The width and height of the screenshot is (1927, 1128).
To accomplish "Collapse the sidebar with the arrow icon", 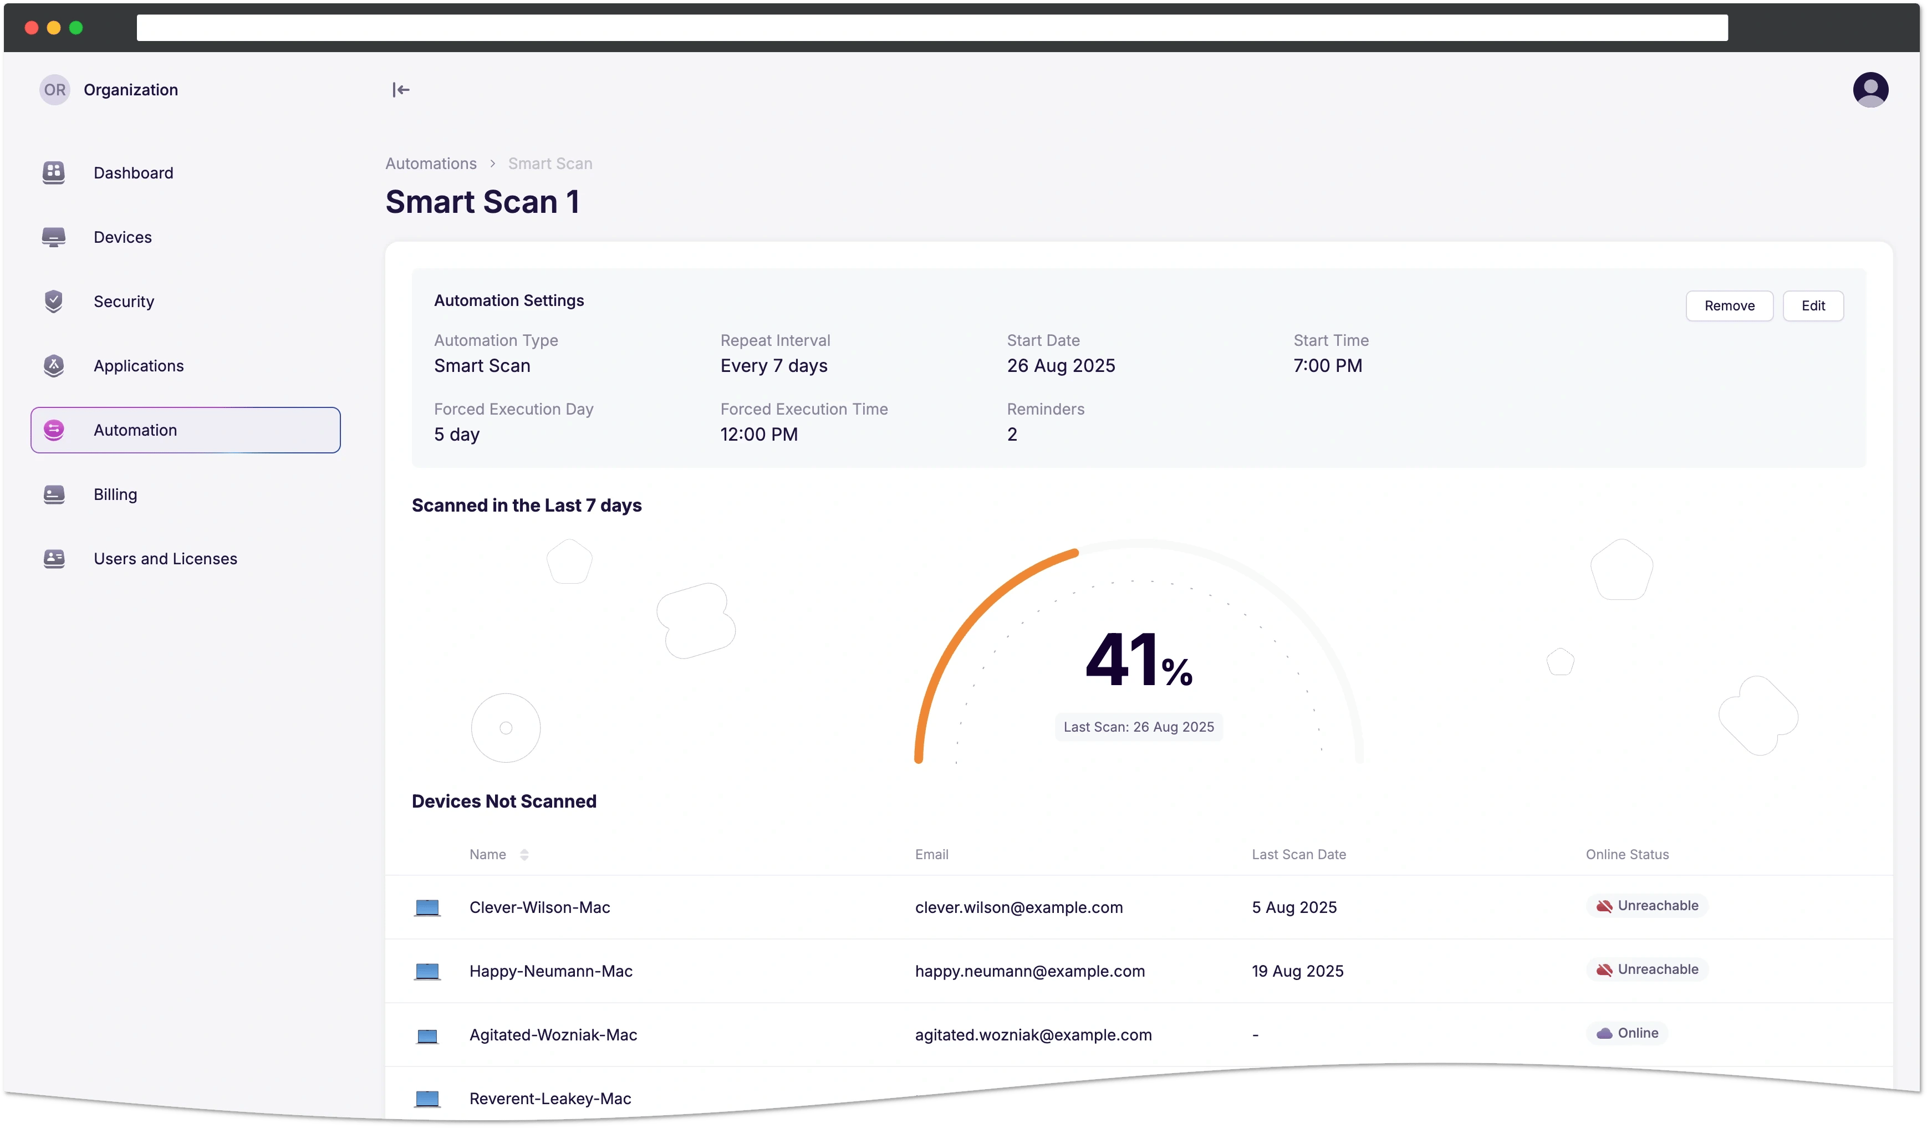I will click(x=401, y=90).
